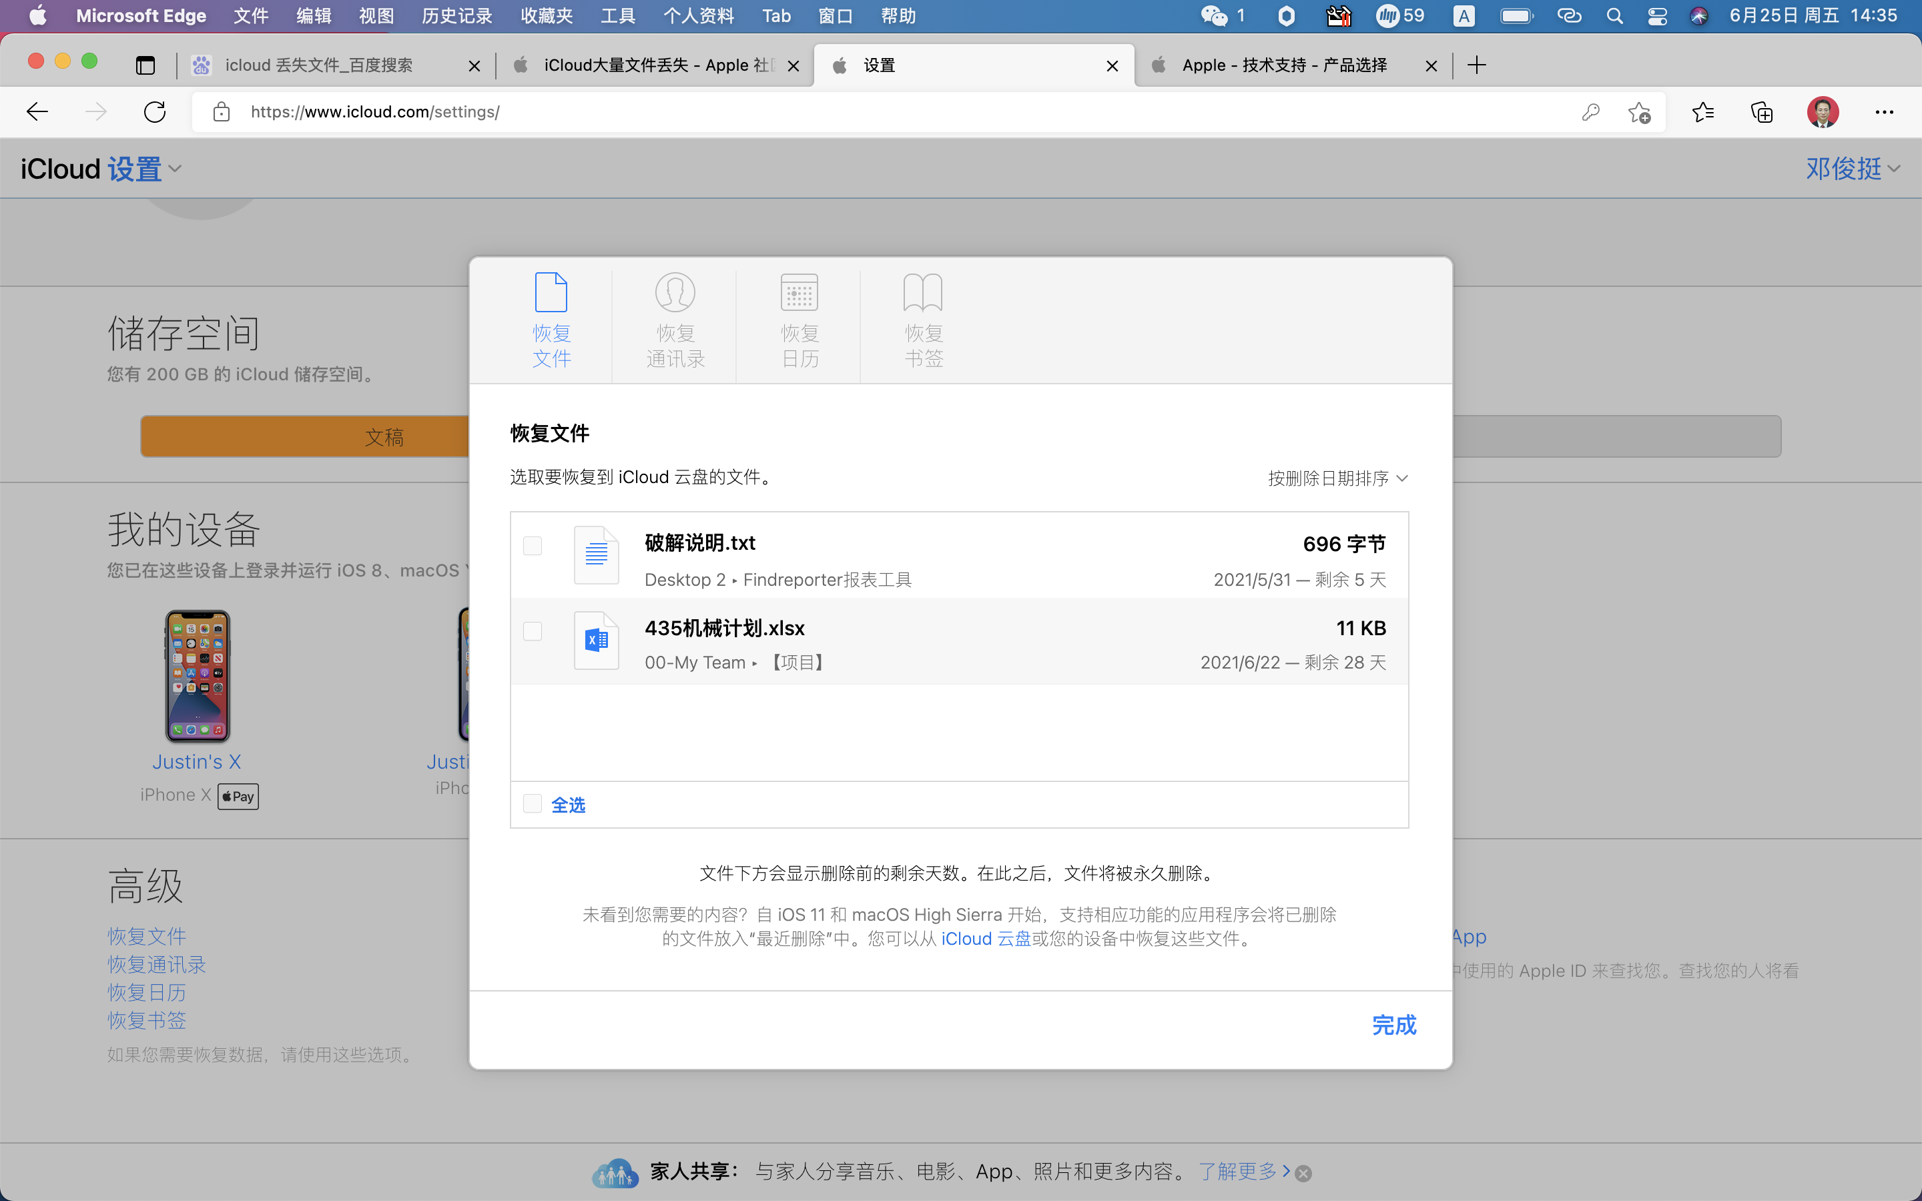Open the password key icon in address bar

1590,112
